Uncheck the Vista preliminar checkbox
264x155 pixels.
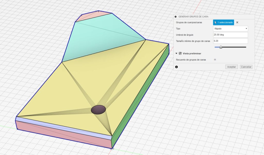coord(180,54)
